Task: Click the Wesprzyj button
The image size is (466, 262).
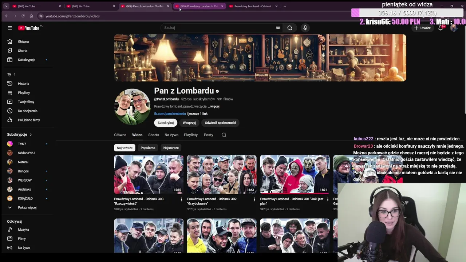Action: click(189, 123)
